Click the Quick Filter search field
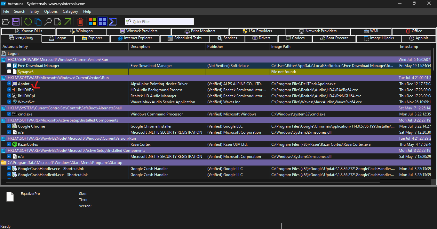The image size is (437, 229). pyautogui.click(x=159, y=22)
